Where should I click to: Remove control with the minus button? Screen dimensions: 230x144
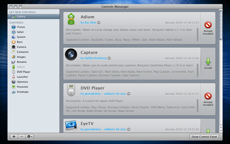click(x=22, y=136)
